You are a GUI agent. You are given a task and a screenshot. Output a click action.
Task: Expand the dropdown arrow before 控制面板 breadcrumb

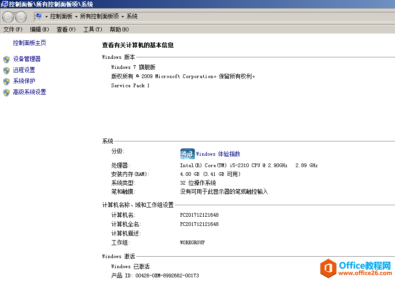pyautogui.click(x=46, y=17)
